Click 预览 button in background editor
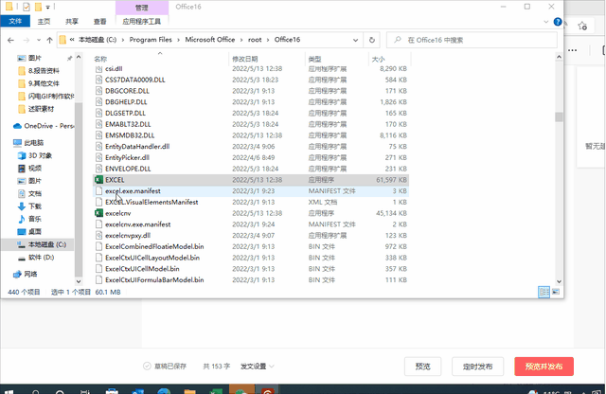 coord(423,367)
